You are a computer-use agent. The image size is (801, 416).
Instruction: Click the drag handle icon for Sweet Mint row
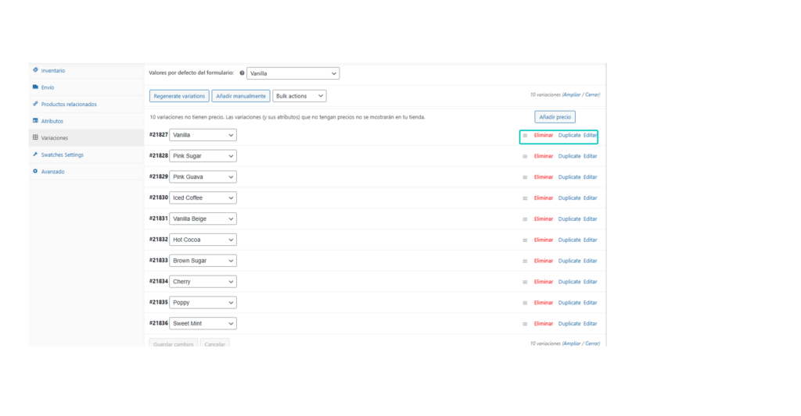[525, 324]
